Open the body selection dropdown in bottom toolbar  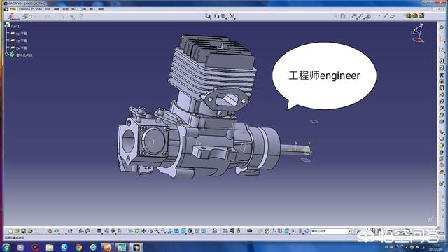[x=331, y=231]
